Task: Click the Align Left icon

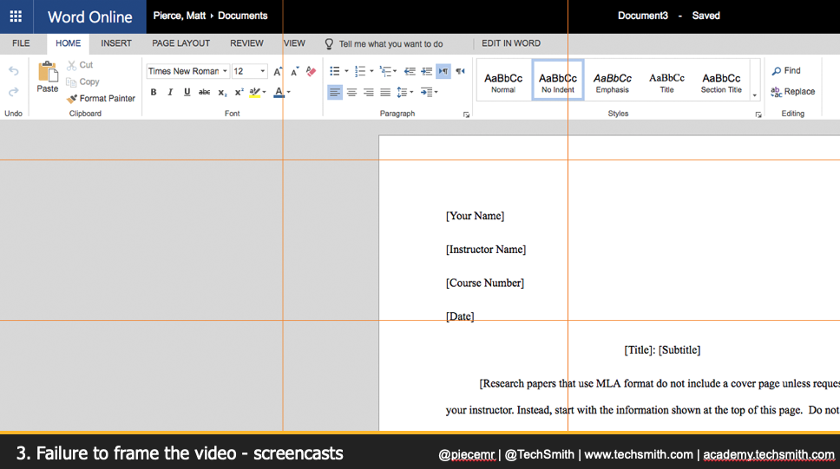Action: [335, 93]
